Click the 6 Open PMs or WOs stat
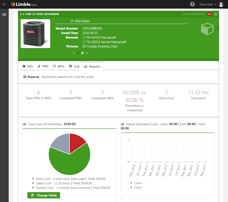 38,95
